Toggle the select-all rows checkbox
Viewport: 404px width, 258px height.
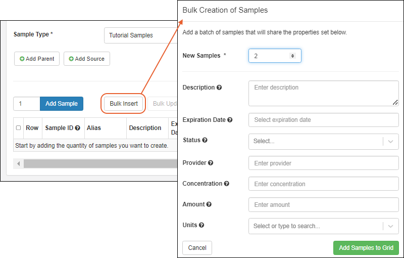pyautogui.click(x=19, y=128)
